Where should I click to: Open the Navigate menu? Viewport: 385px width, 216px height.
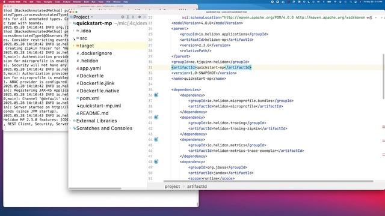tap(48, 2)
